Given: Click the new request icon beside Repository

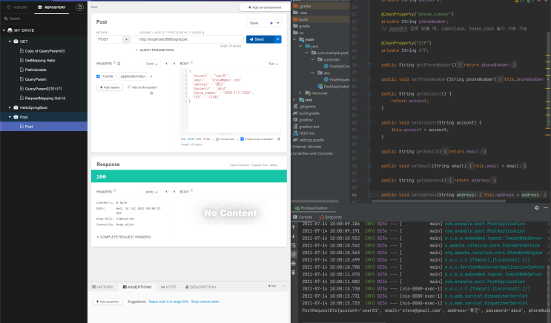Looking at the screenshot, I should [80, 7].
